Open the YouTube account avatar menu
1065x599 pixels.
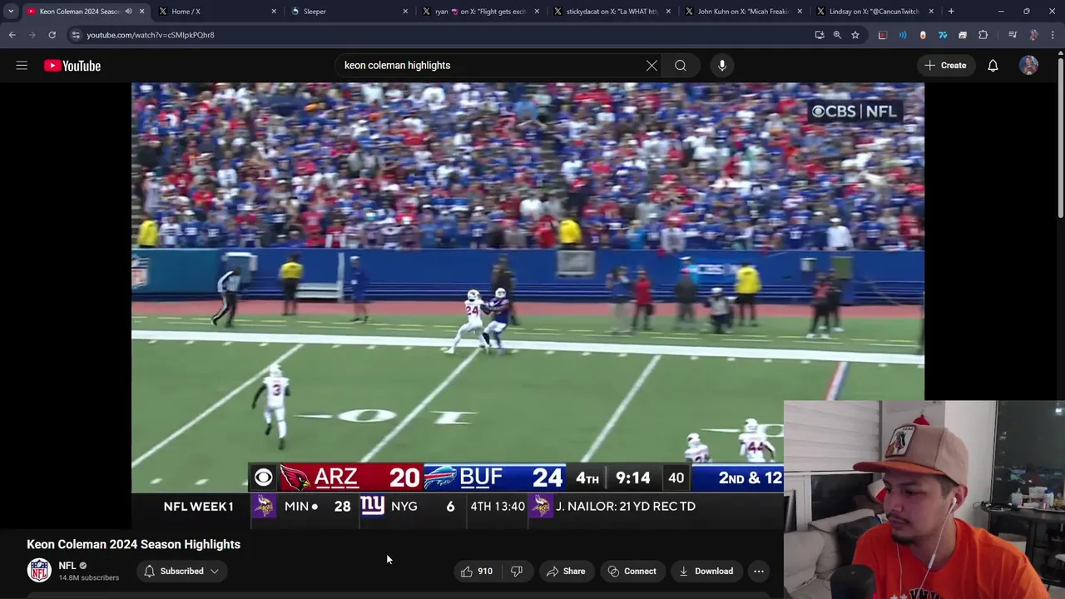tap(1029, 66)
